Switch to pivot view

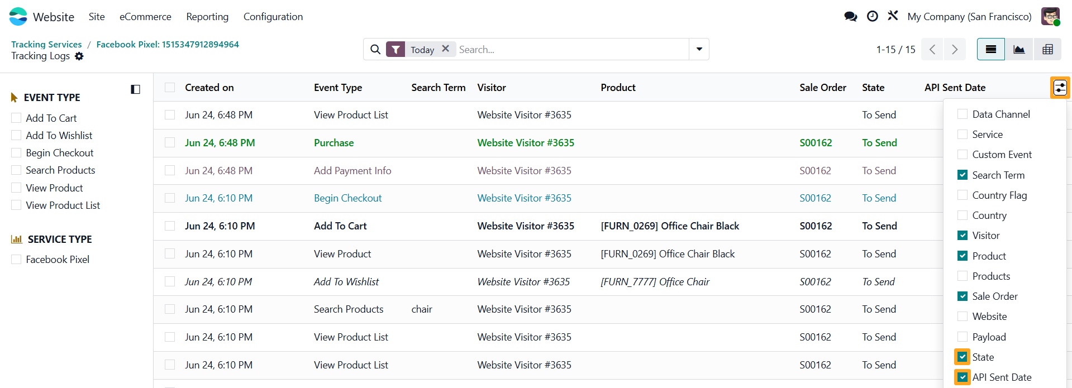1047,50
